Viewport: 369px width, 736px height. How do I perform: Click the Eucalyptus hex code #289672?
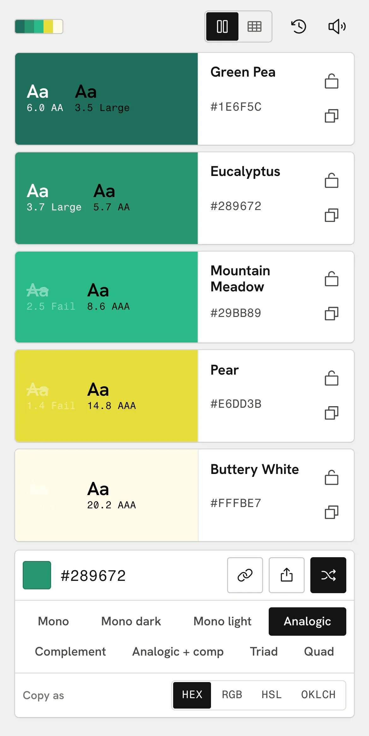pyautogui.click(x=236, y=207)
